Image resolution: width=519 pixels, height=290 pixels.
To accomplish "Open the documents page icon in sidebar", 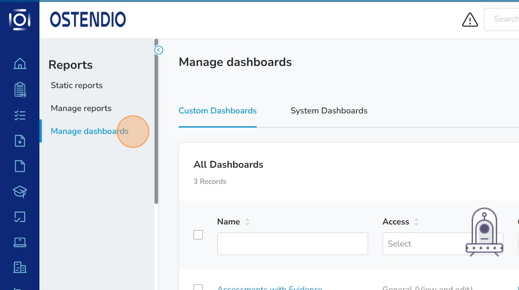I will click(x=19, y=166).
